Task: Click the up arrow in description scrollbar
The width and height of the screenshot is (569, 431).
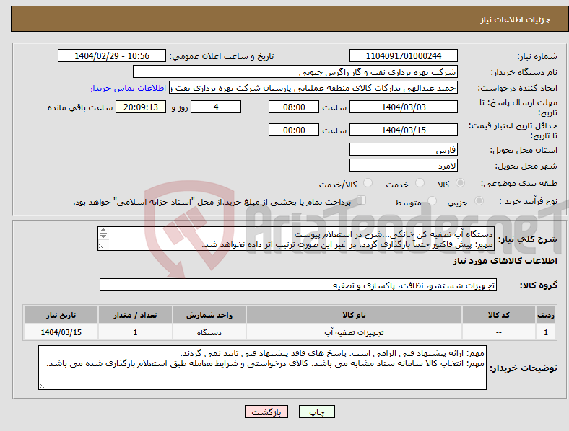Action: click(x=103, y=231)
